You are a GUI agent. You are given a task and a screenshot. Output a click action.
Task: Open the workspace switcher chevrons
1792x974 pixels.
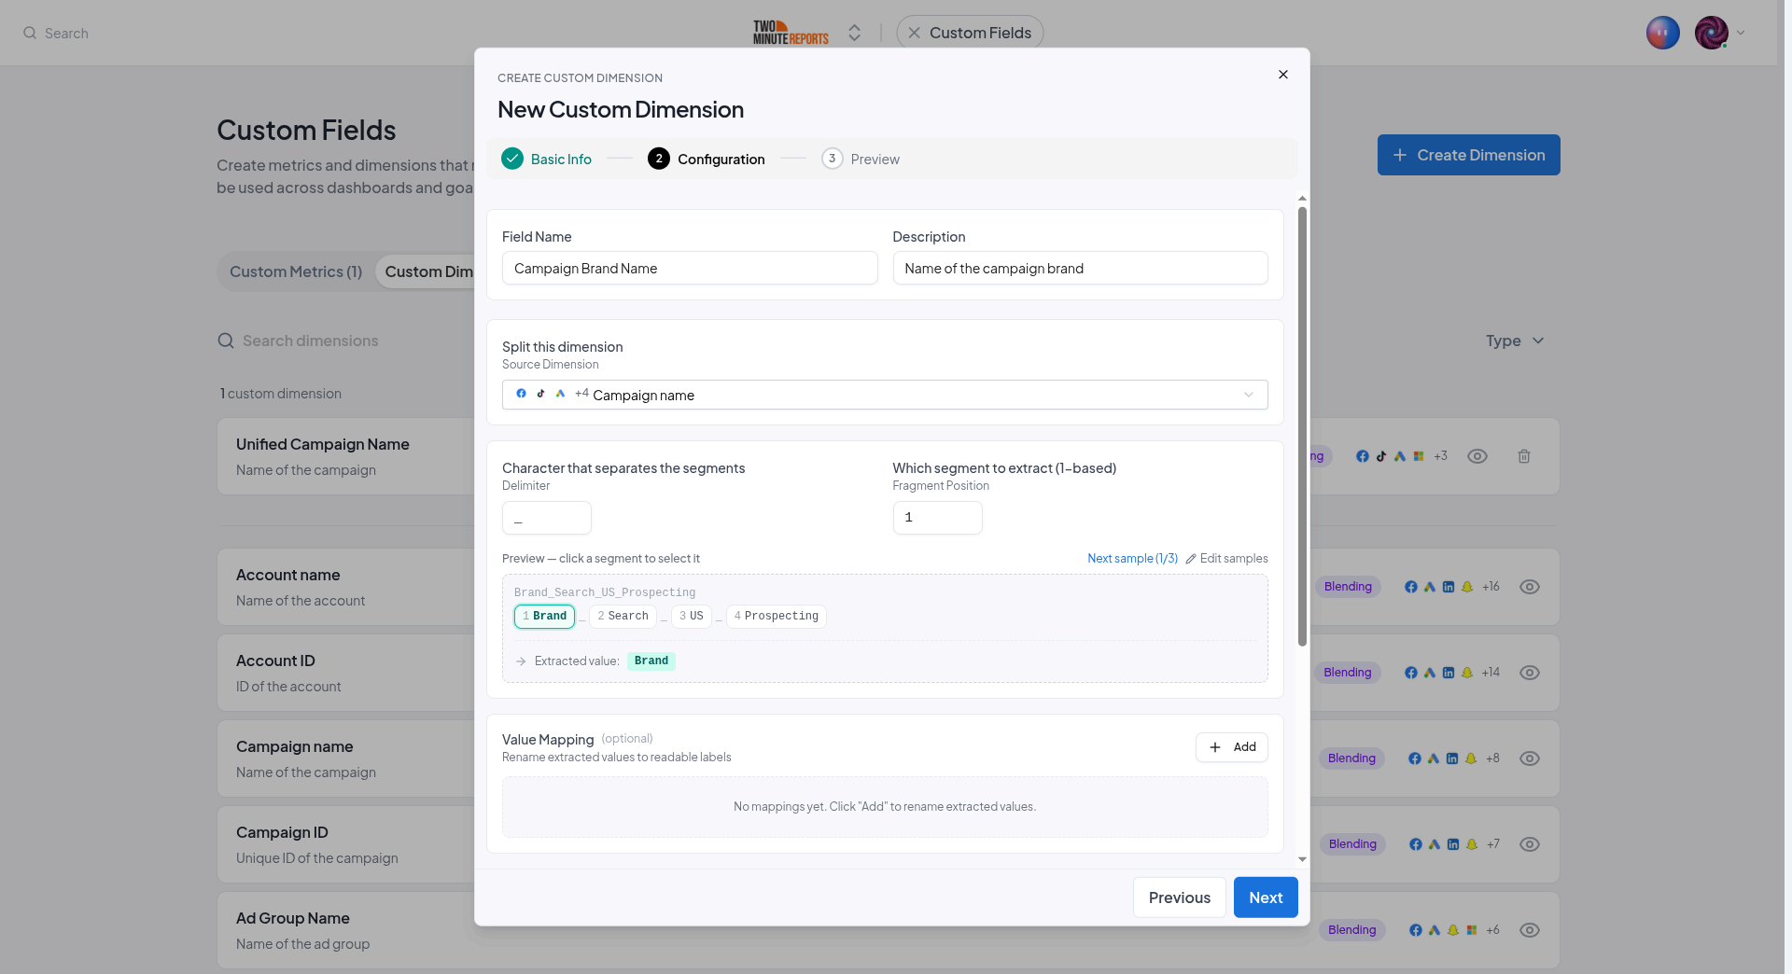(x=854, y=33)
